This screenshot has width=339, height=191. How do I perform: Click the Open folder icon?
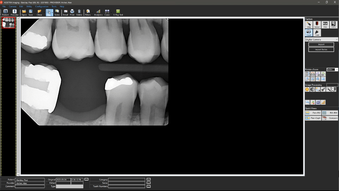pos(24,12)
